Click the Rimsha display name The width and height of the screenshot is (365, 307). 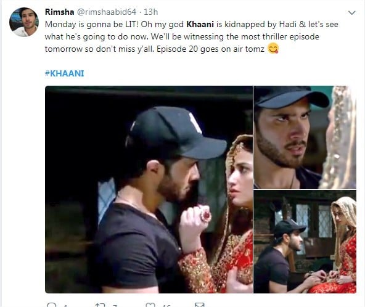click(60, 12)
